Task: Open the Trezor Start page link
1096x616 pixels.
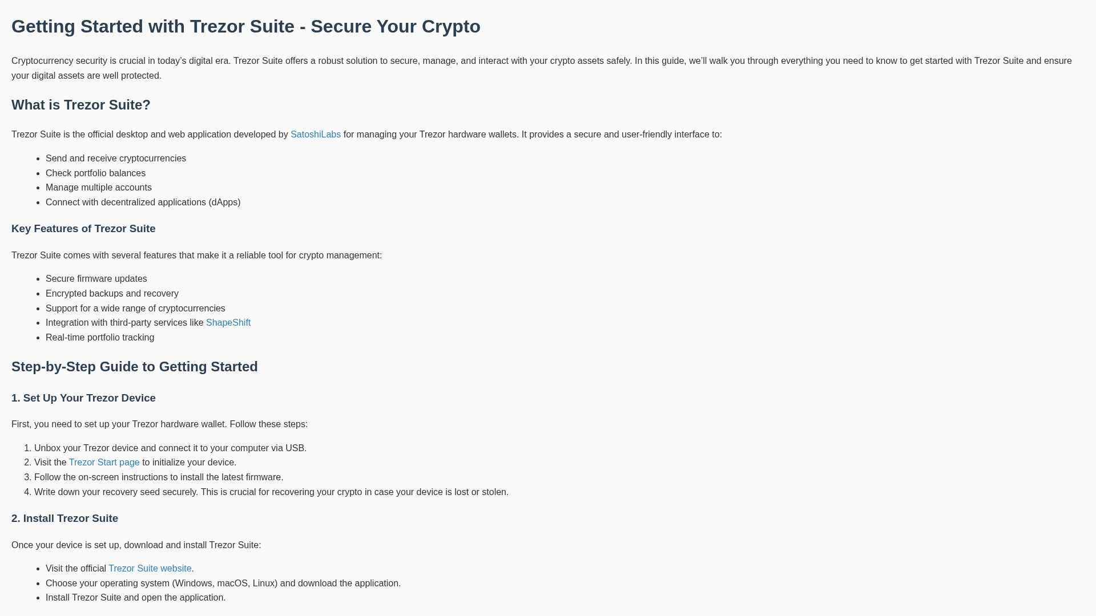Action: [104, 463]
